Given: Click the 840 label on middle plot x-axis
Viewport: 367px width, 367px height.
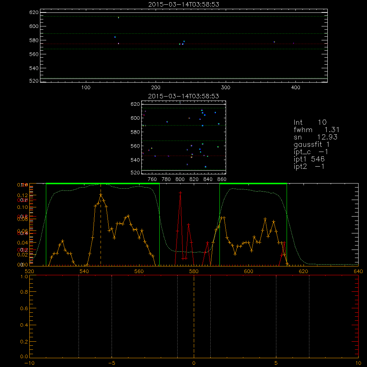Looking at the screenshot, I should point(208,179).
